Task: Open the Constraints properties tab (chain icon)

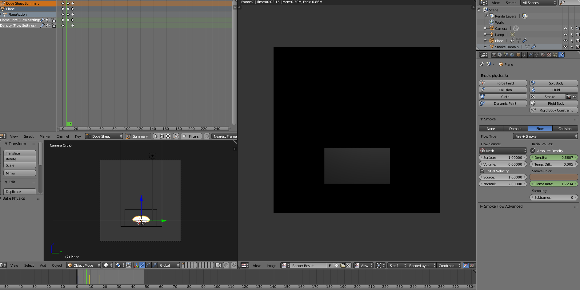Action: [x=524, y=55]
